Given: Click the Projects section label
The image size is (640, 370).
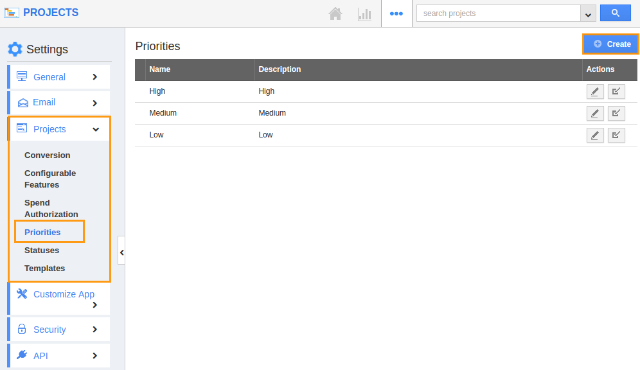Looking at the screenshot, I should (x=49, y=129).
